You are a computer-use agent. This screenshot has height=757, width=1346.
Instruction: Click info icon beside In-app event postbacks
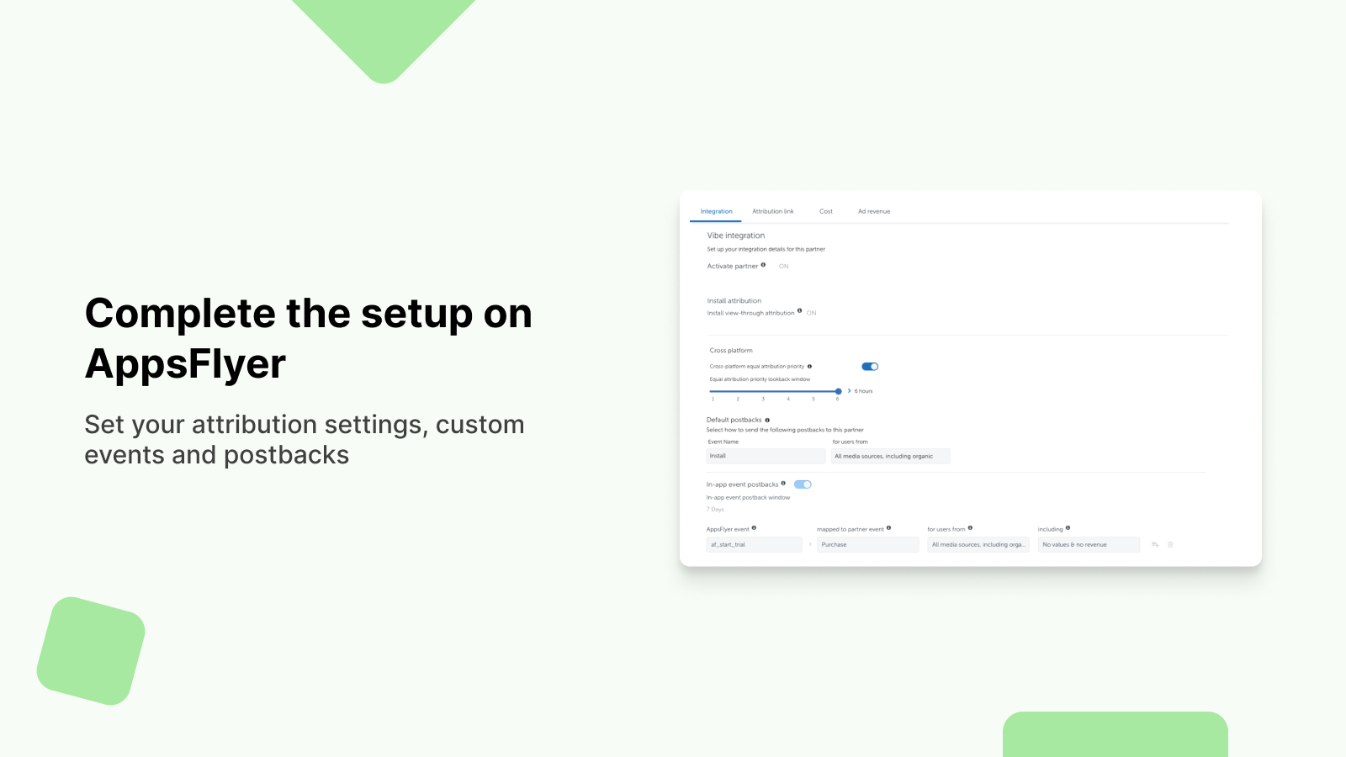(783, 484)
